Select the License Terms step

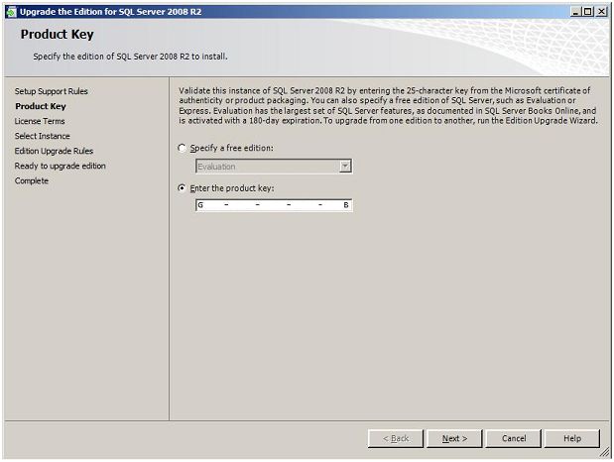40,121
